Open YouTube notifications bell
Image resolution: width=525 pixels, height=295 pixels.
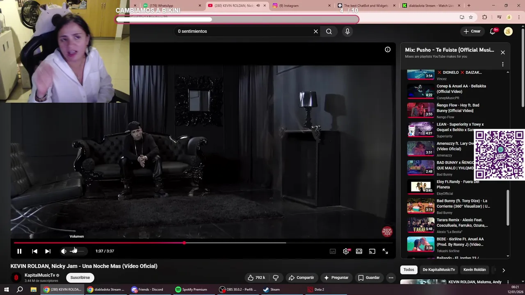tap(493, 31)
